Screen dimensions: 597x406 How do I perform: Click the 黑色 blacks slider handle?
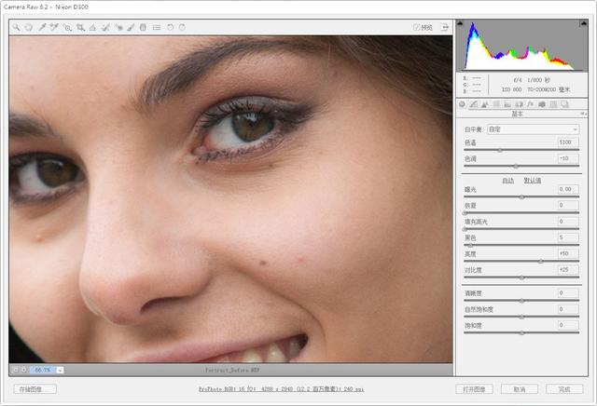point(470,245)
